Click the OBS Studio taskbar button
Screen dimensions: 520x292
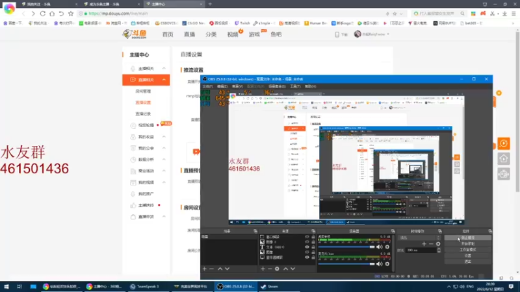236,286
